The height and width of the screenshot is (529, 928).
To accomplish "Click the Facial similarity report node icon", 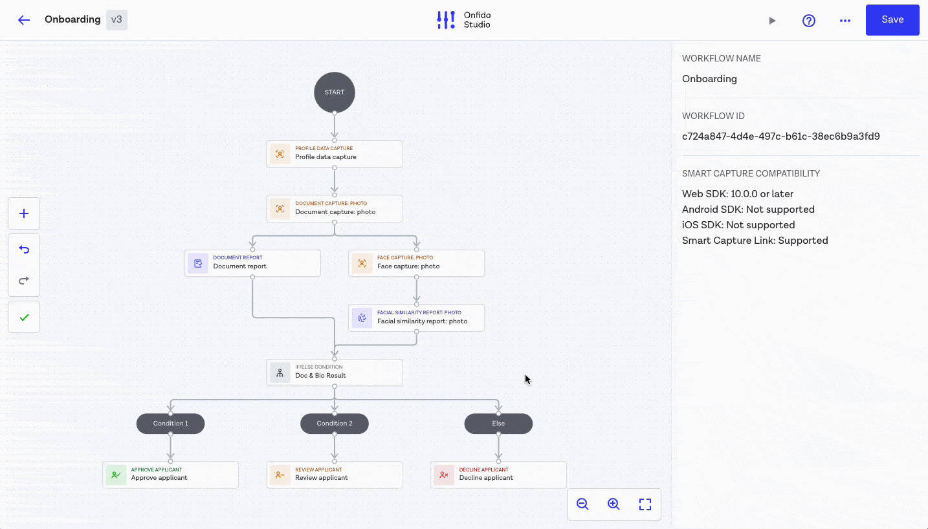I will [x=362, y=318].
